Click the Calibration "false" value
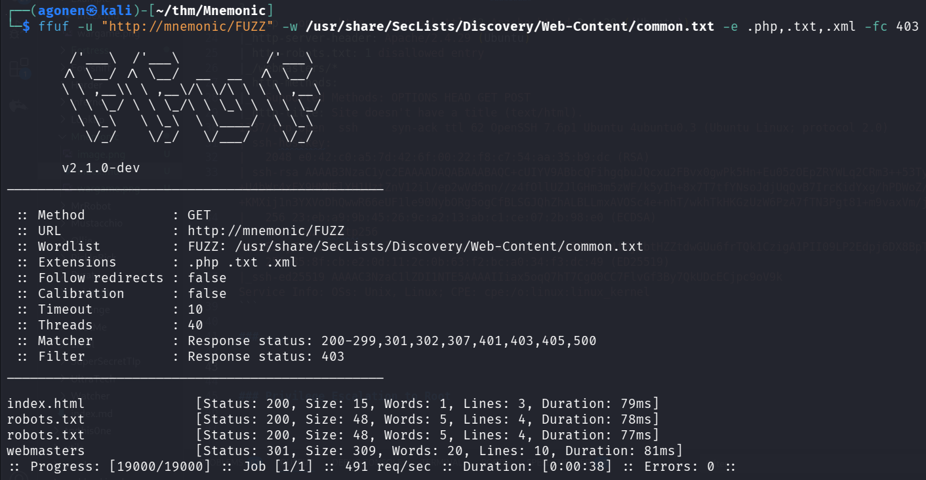 pos(207,293)
